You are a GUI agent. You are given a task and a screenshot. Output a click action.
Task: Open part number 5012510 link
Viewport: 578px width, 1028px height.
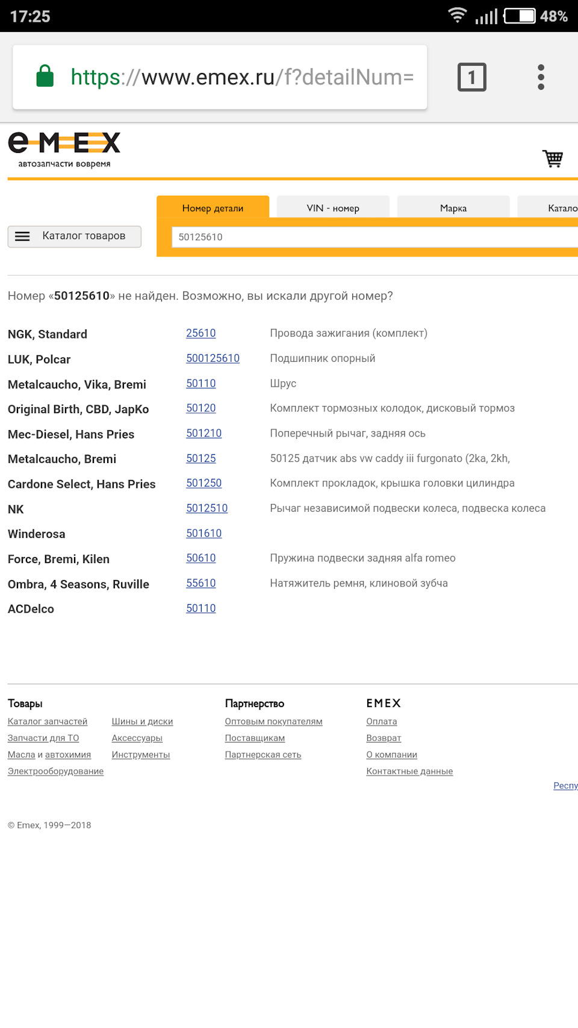click(207, 508)
